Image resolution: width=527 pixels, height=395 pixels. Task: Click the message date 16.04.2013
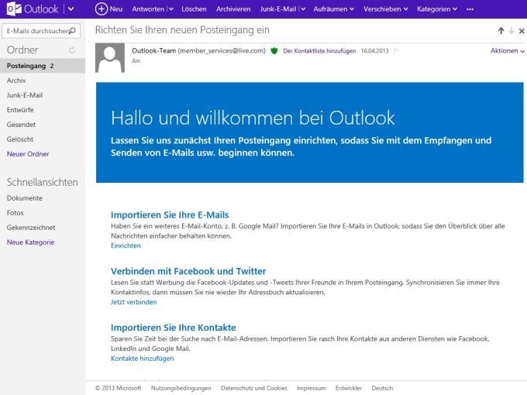[x=375, y=51]
